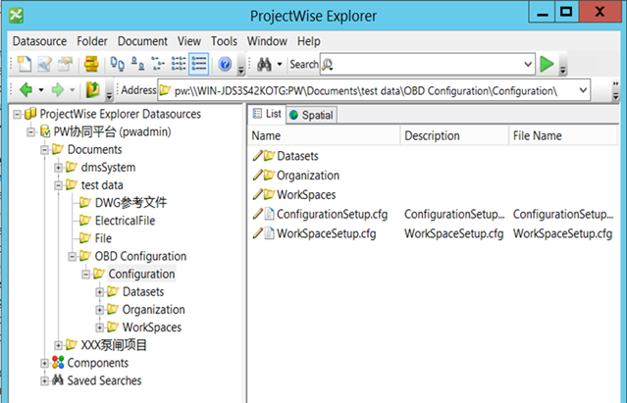Image resolution: width=627 pixels, height=403 pixels.
Task: Click the Spatial tab globe icon
Action: coord(294,115)
